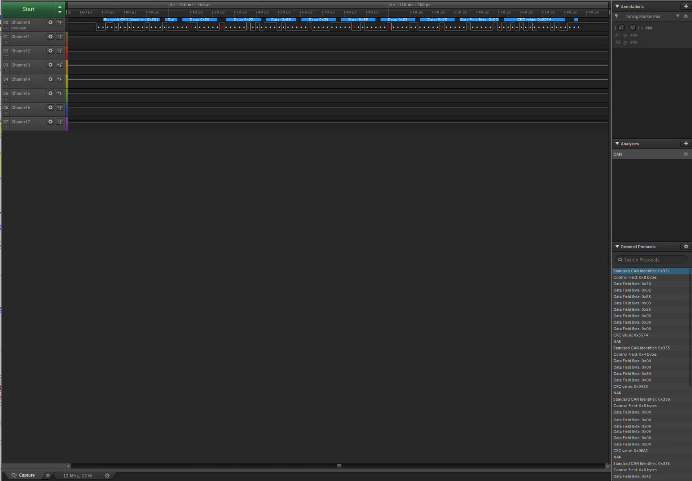Click the CRC value: 0x5574 waveform bubble
The image size is (692, 481).
(534, 20)
